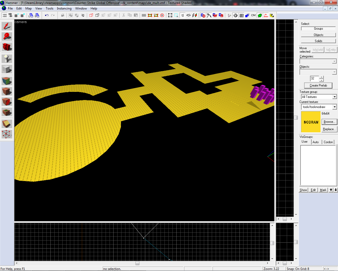Image resolution: width=338 pixels, height=271 pixels.
Task: Select the Toggle texture application tool
Action: 7,81
